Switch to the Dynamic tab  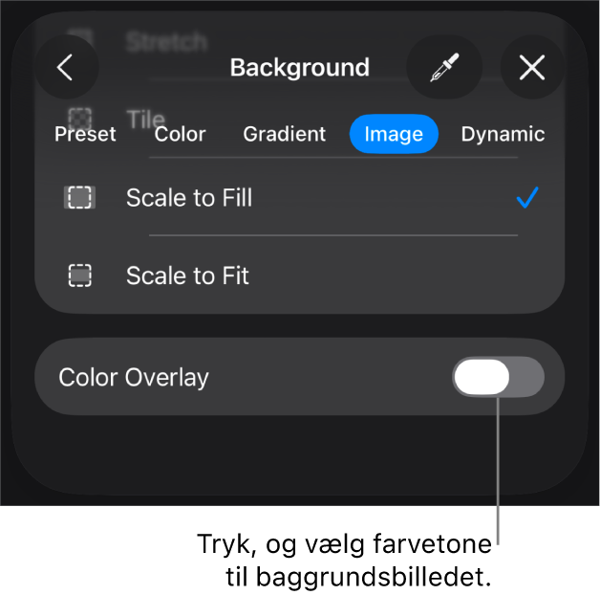pos(503,134)
